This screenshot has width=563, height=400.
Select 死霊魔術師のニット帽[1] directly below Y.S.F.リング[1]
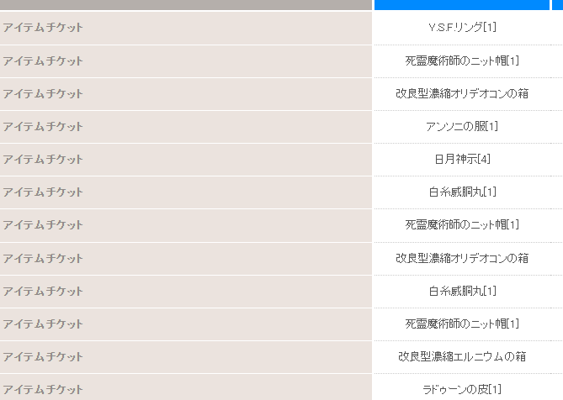462,61
